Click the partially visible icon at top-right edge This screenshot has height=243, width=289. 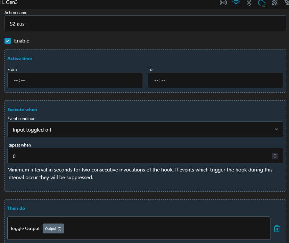click(x=287, y=3)
